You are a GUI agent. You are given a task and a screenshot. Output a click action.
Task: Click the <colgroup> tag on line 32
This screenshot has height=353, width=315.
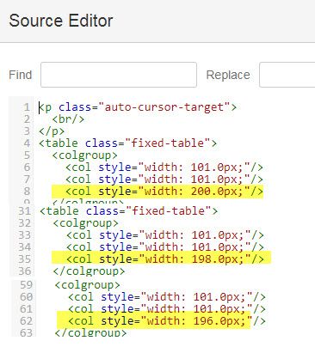pyautogui.click(x=86, y=223)
